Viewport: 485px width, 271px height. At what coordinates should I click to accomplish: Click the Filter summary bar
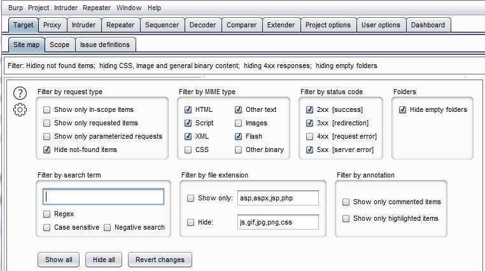244,66
